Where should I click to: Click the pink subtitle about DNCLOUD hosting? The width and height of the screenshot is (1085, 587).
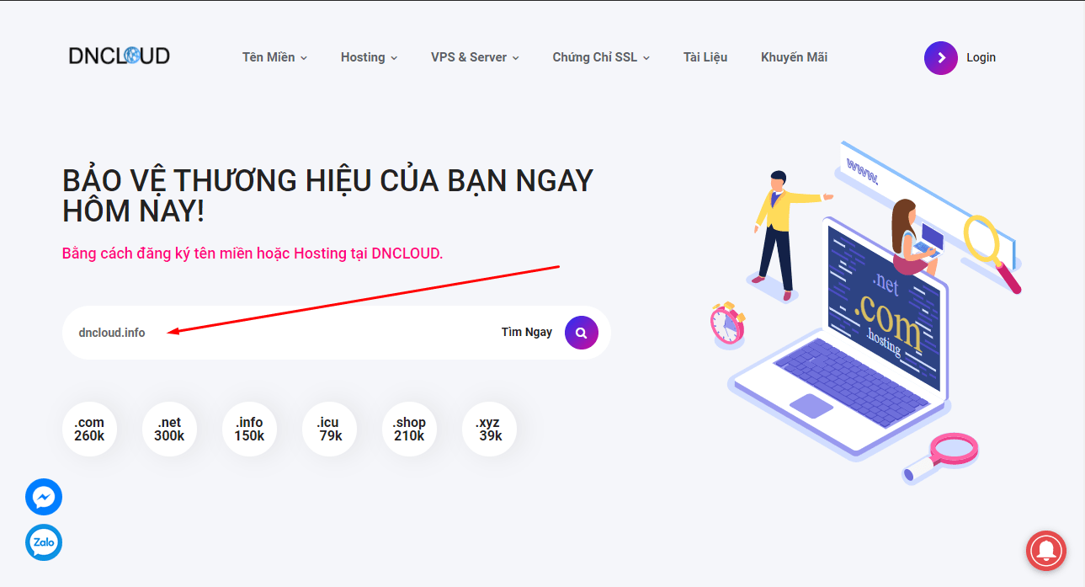[x=253, y=253]
